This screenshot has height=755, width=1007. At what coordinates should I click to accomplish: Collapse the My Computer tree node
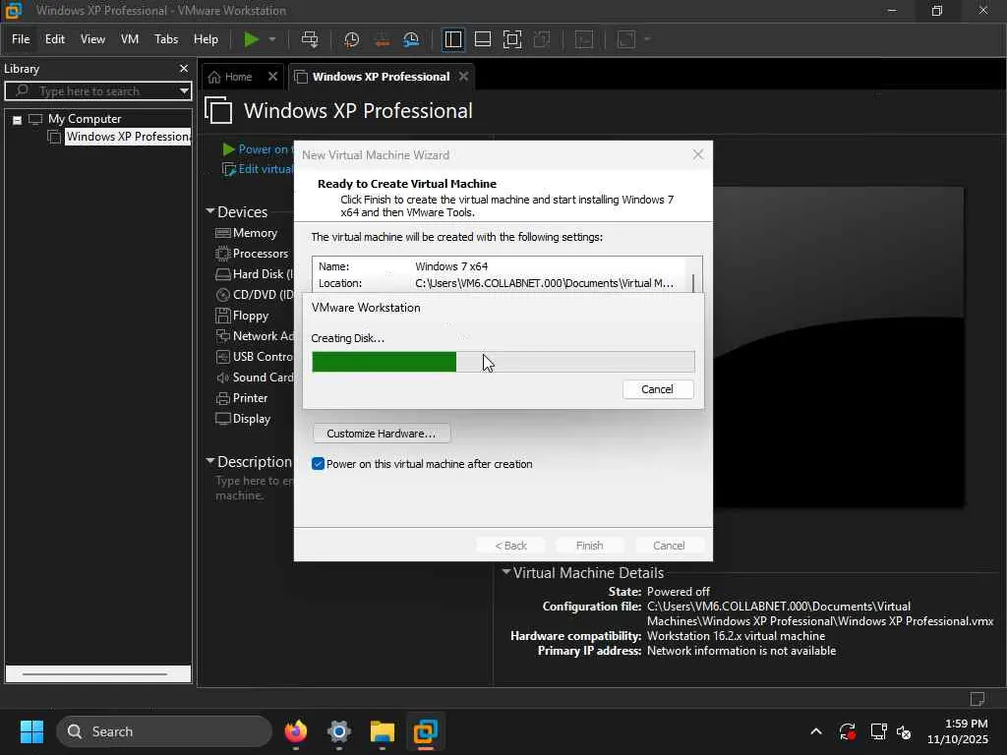tap(18, 119)
